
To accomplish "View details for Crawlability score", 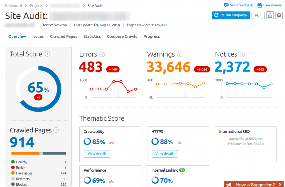I will tap(97, 154).
